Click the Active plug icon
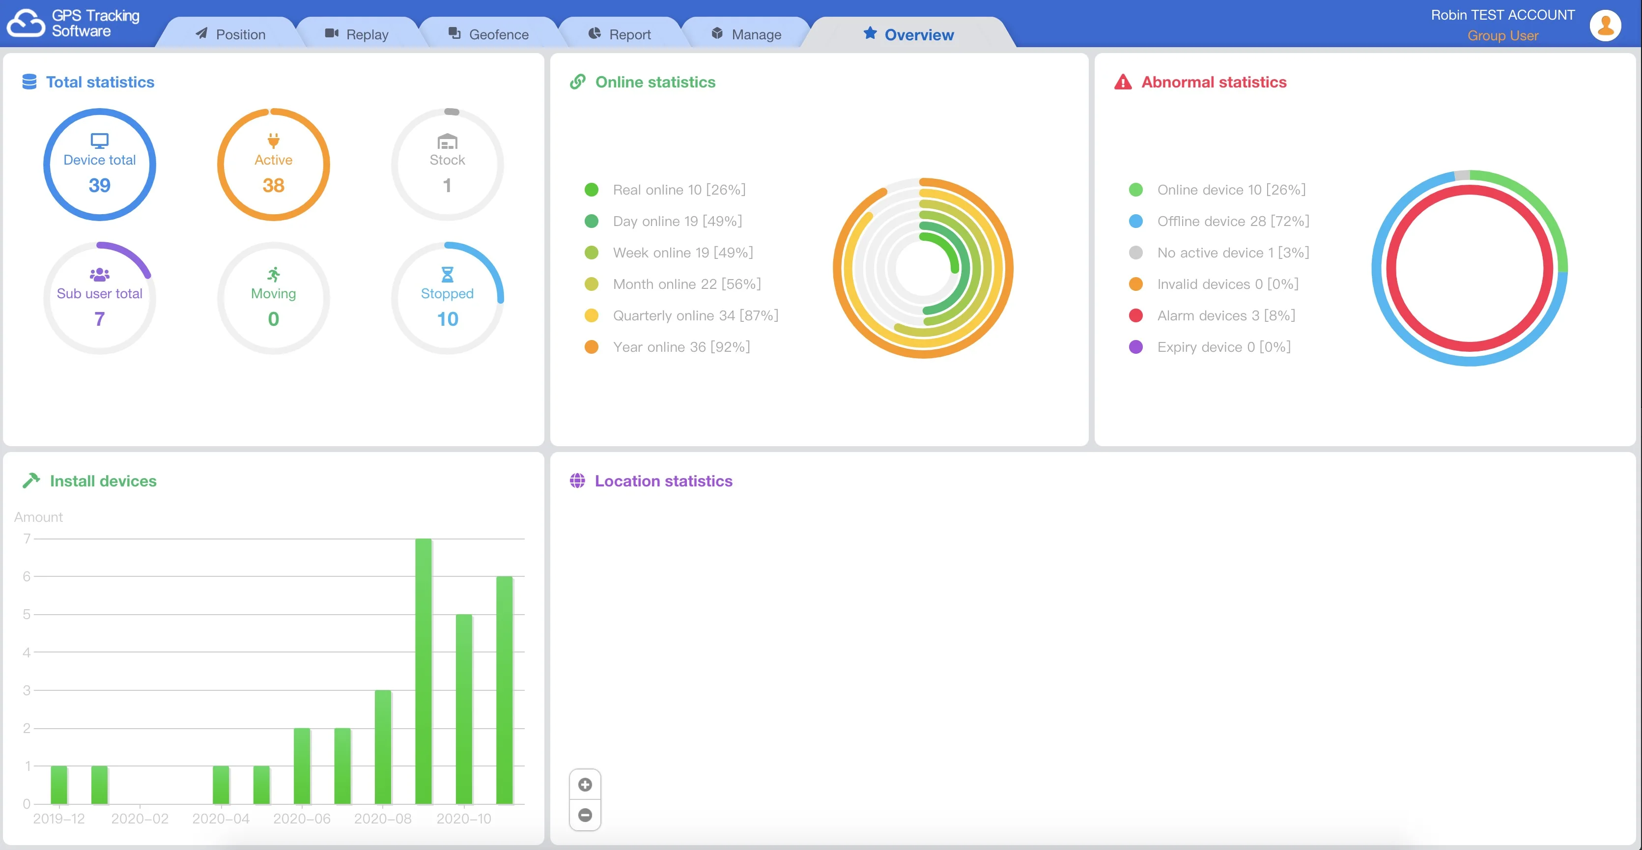The image size is (1642, 850). pos(274,141)
